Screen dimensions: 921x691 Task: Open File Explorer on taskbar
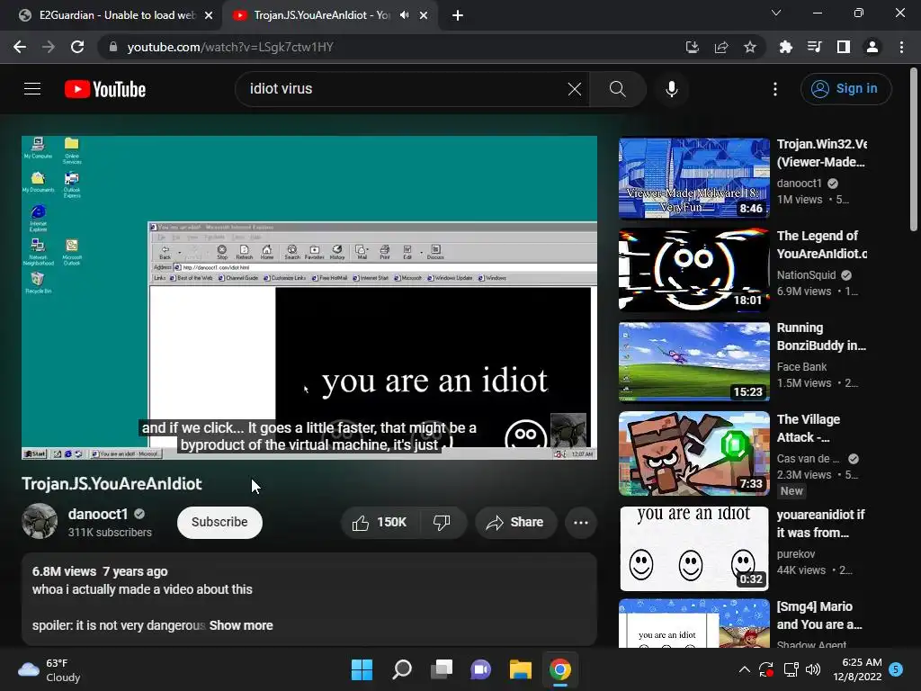coord(521,669)
